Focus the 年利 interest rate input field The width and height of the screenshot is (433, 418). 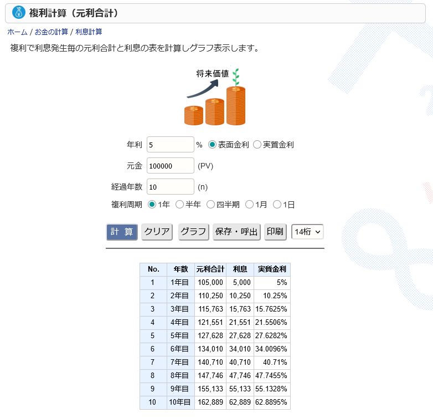point(170,144)
